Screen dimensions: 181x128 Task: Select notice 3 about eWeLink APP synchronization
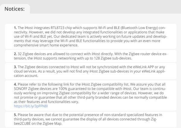coord(91,71)
